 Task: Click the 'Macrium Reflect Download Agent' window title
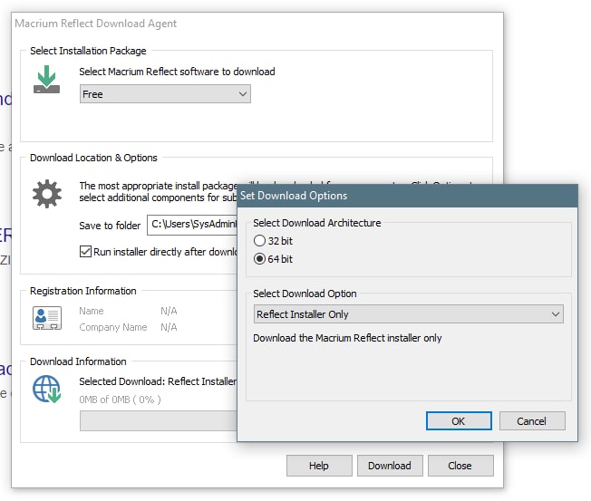coord(96,24)
